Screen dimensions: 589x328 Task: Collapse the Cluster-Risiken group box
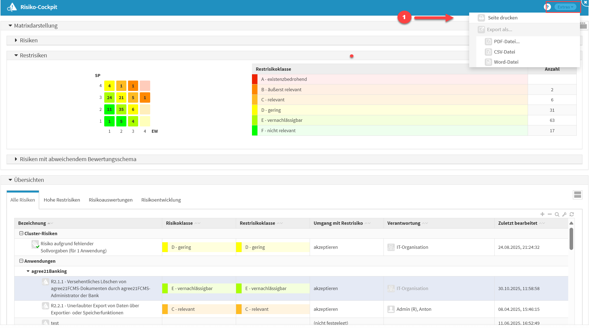tap(21, 233)
